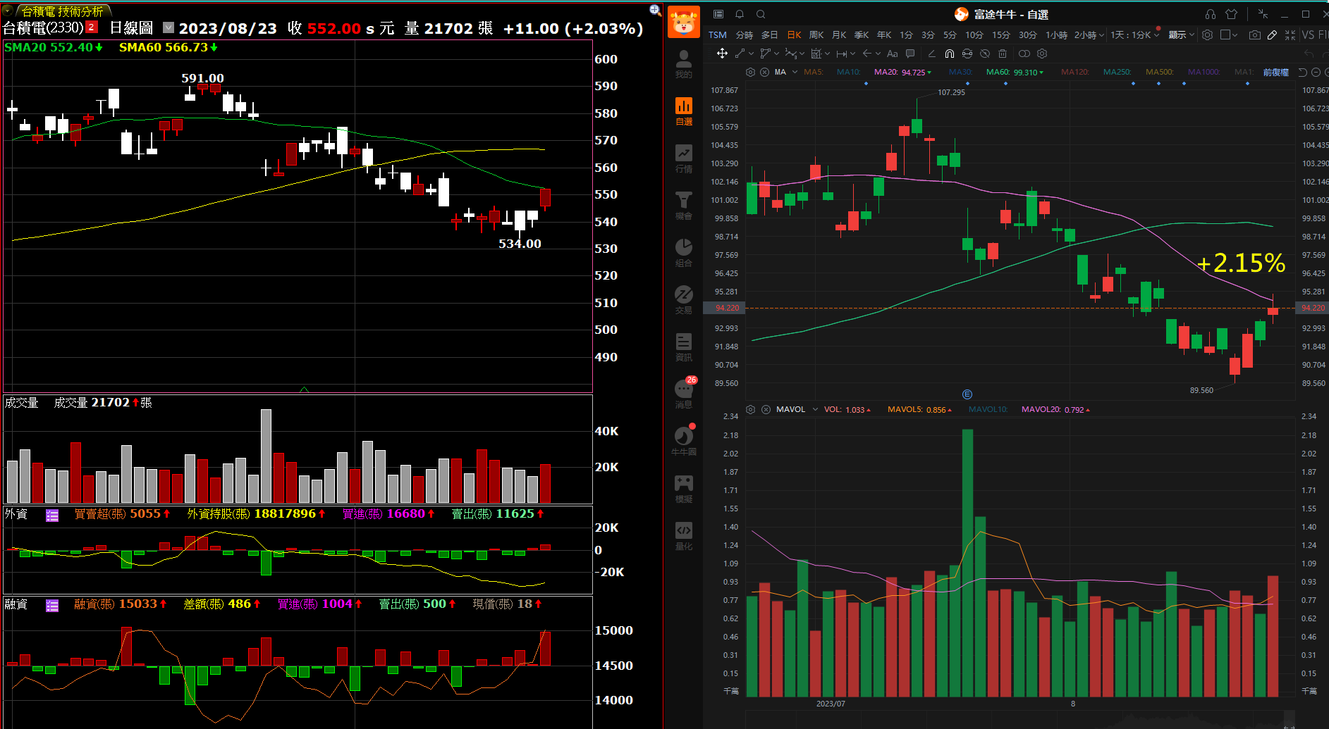The width and height of the screenshot is (1329, 729).
Task: Open the 自選 watchlist sidebar icon
Action: click(x=683, y=111)
